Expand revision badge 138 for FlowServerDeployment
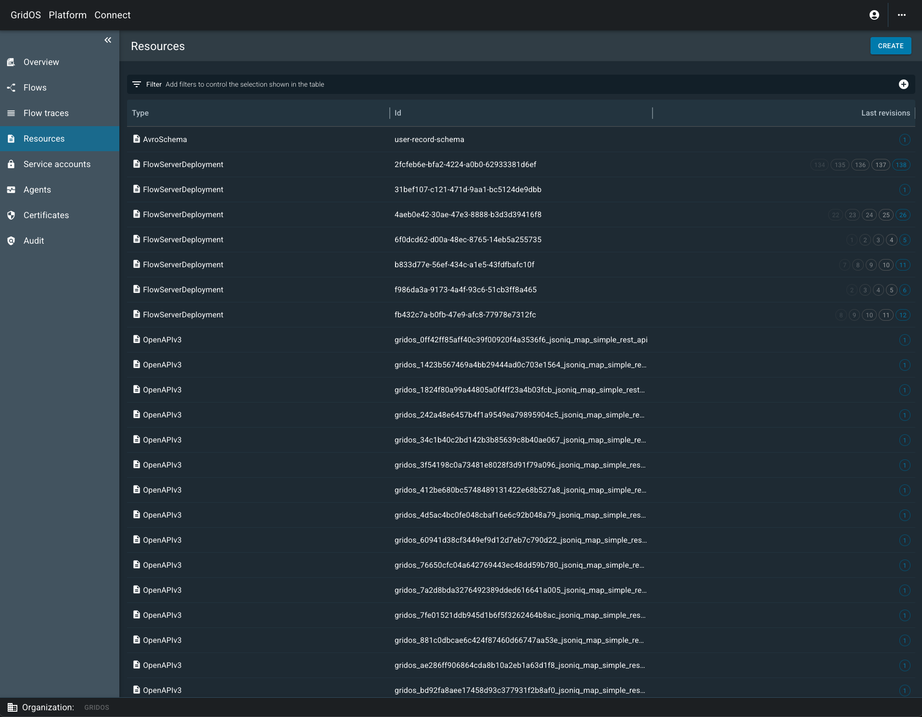The height and width of the screenshot is (717, 922). click(x=902, y=164)
